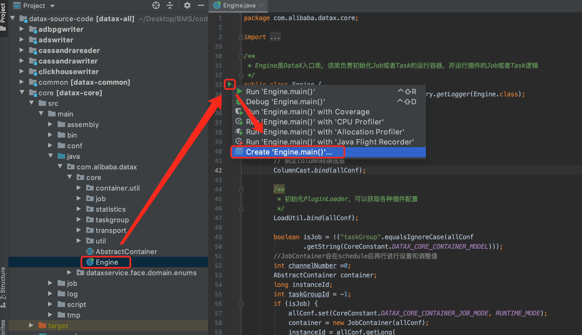Image resolution: width=582 pixels, height=335 pixels.
Task: Click line number 42 in gutter
Action: click(218, 170)
